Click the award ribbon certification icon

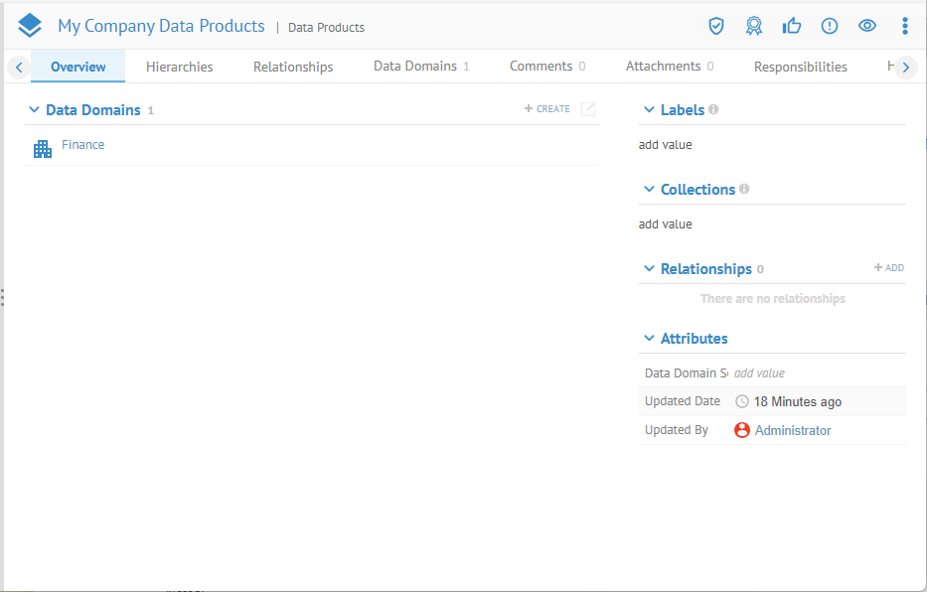pyautogui.click(x=754, y=26)
